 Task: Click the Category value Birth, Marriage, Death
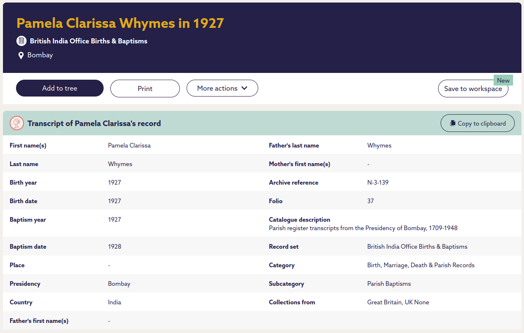(x=420, y=265)
